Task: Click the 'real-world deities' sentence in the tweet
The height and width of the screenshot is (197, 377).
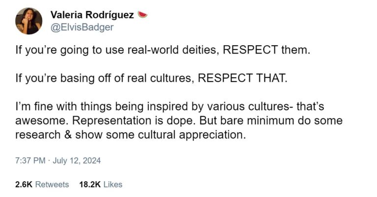Action: [x=163, y=50]
